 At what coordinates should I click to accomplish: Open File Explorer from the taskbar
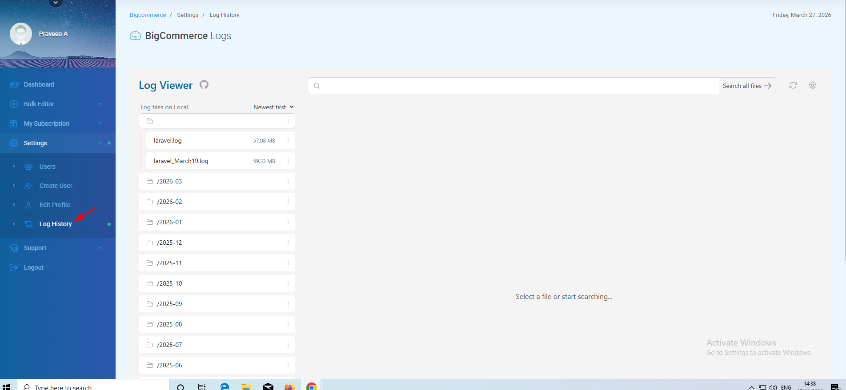246,387
